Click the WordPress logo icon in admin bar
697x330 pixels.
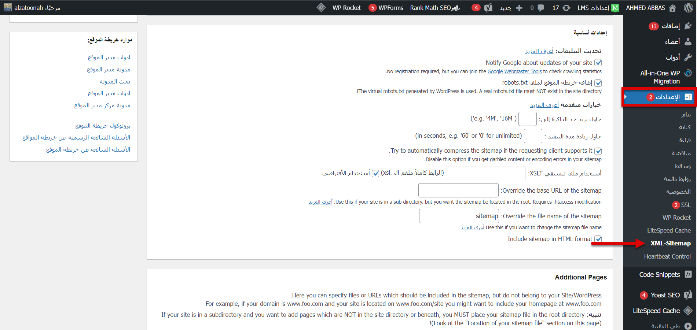point(688,8)
